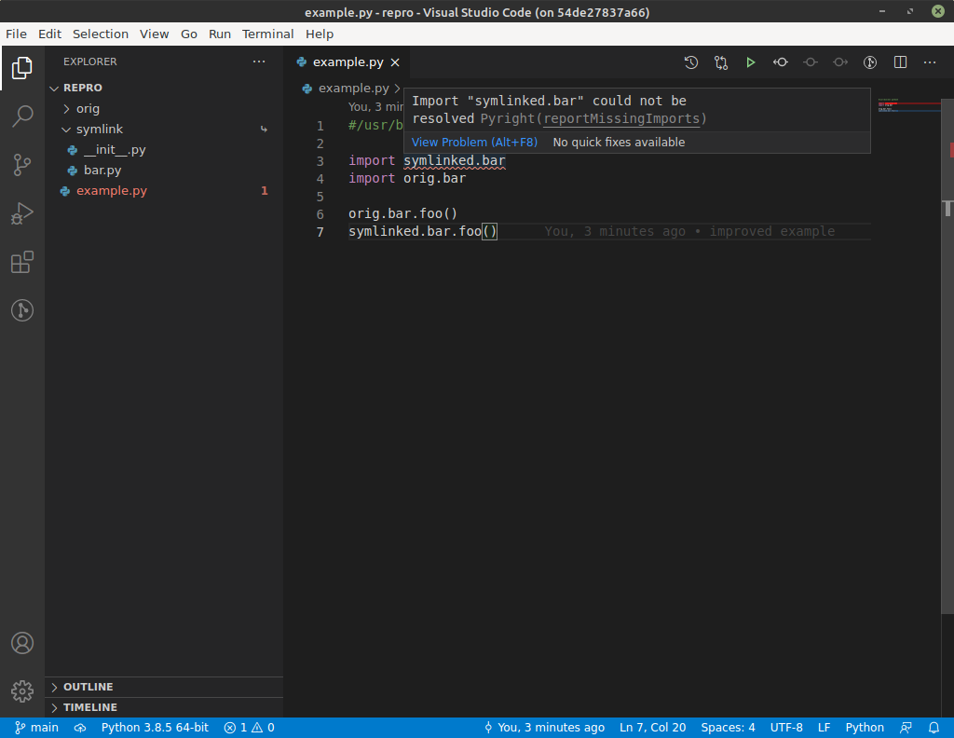Image resolution: width=954 pixels, height=738 pixels.
Task: Show file history clock icon in editor toolbar
Action: point(691,62)
